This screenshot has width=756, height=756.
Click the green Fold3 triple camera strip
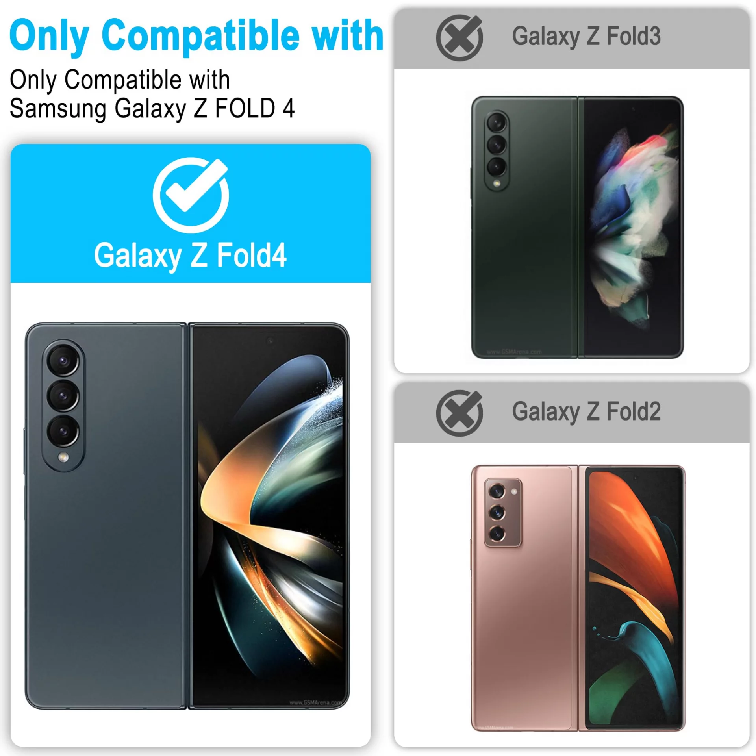497,150
